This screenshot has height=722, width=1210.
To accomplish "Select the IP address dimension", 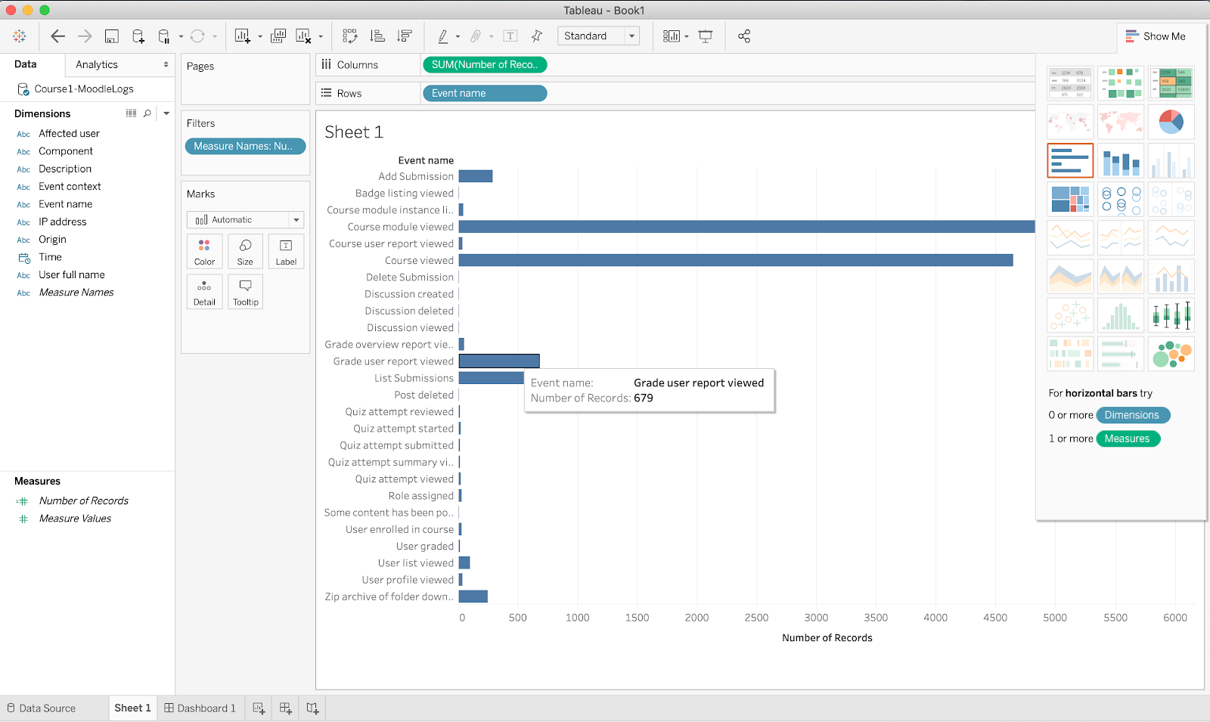I will click(x=62, y=222).
